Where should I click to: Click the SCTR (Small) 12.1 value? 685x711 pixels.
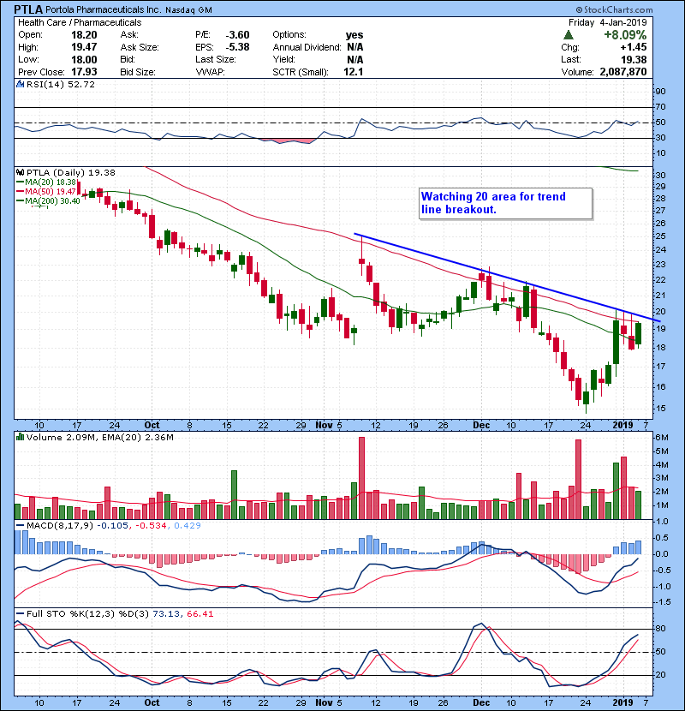tap(355, 71)
